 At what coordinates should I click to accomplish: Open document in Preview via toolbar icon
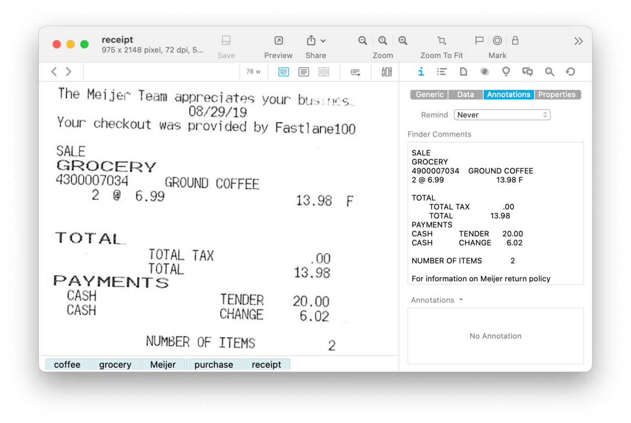click(x=278, y=41)
